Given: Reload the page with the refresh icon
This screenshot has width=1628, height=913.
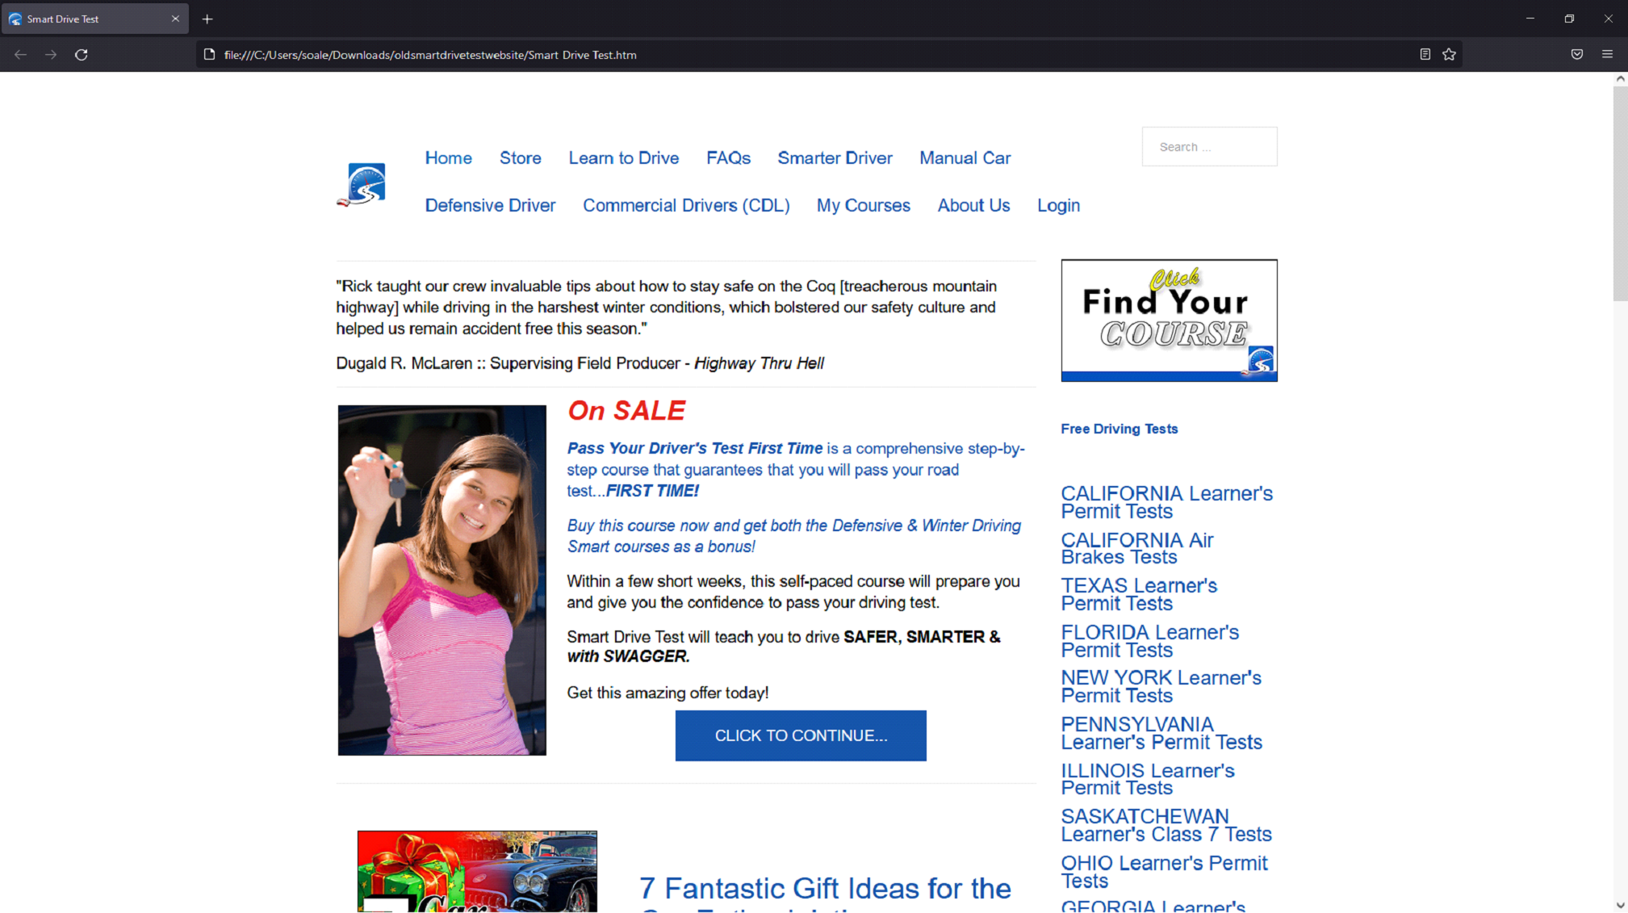Looking at the screenshot, I should (x=82, y=55).
